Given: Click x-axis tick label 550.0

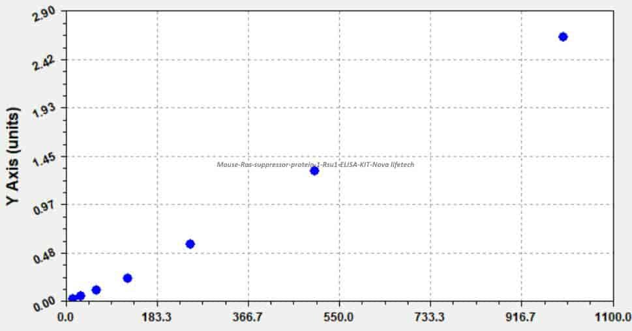Looking at the screenshot, I should point(339,317).
